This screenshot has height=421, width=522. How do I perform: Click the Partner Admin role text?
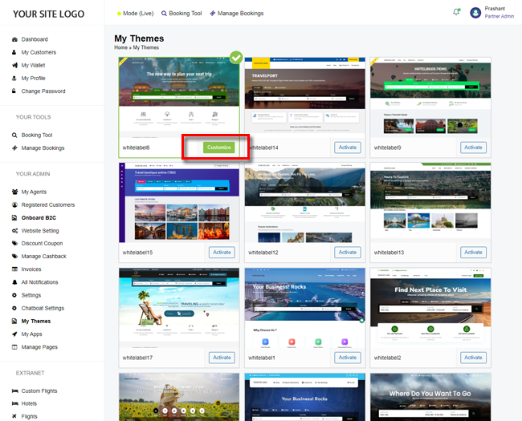[499, 16]
